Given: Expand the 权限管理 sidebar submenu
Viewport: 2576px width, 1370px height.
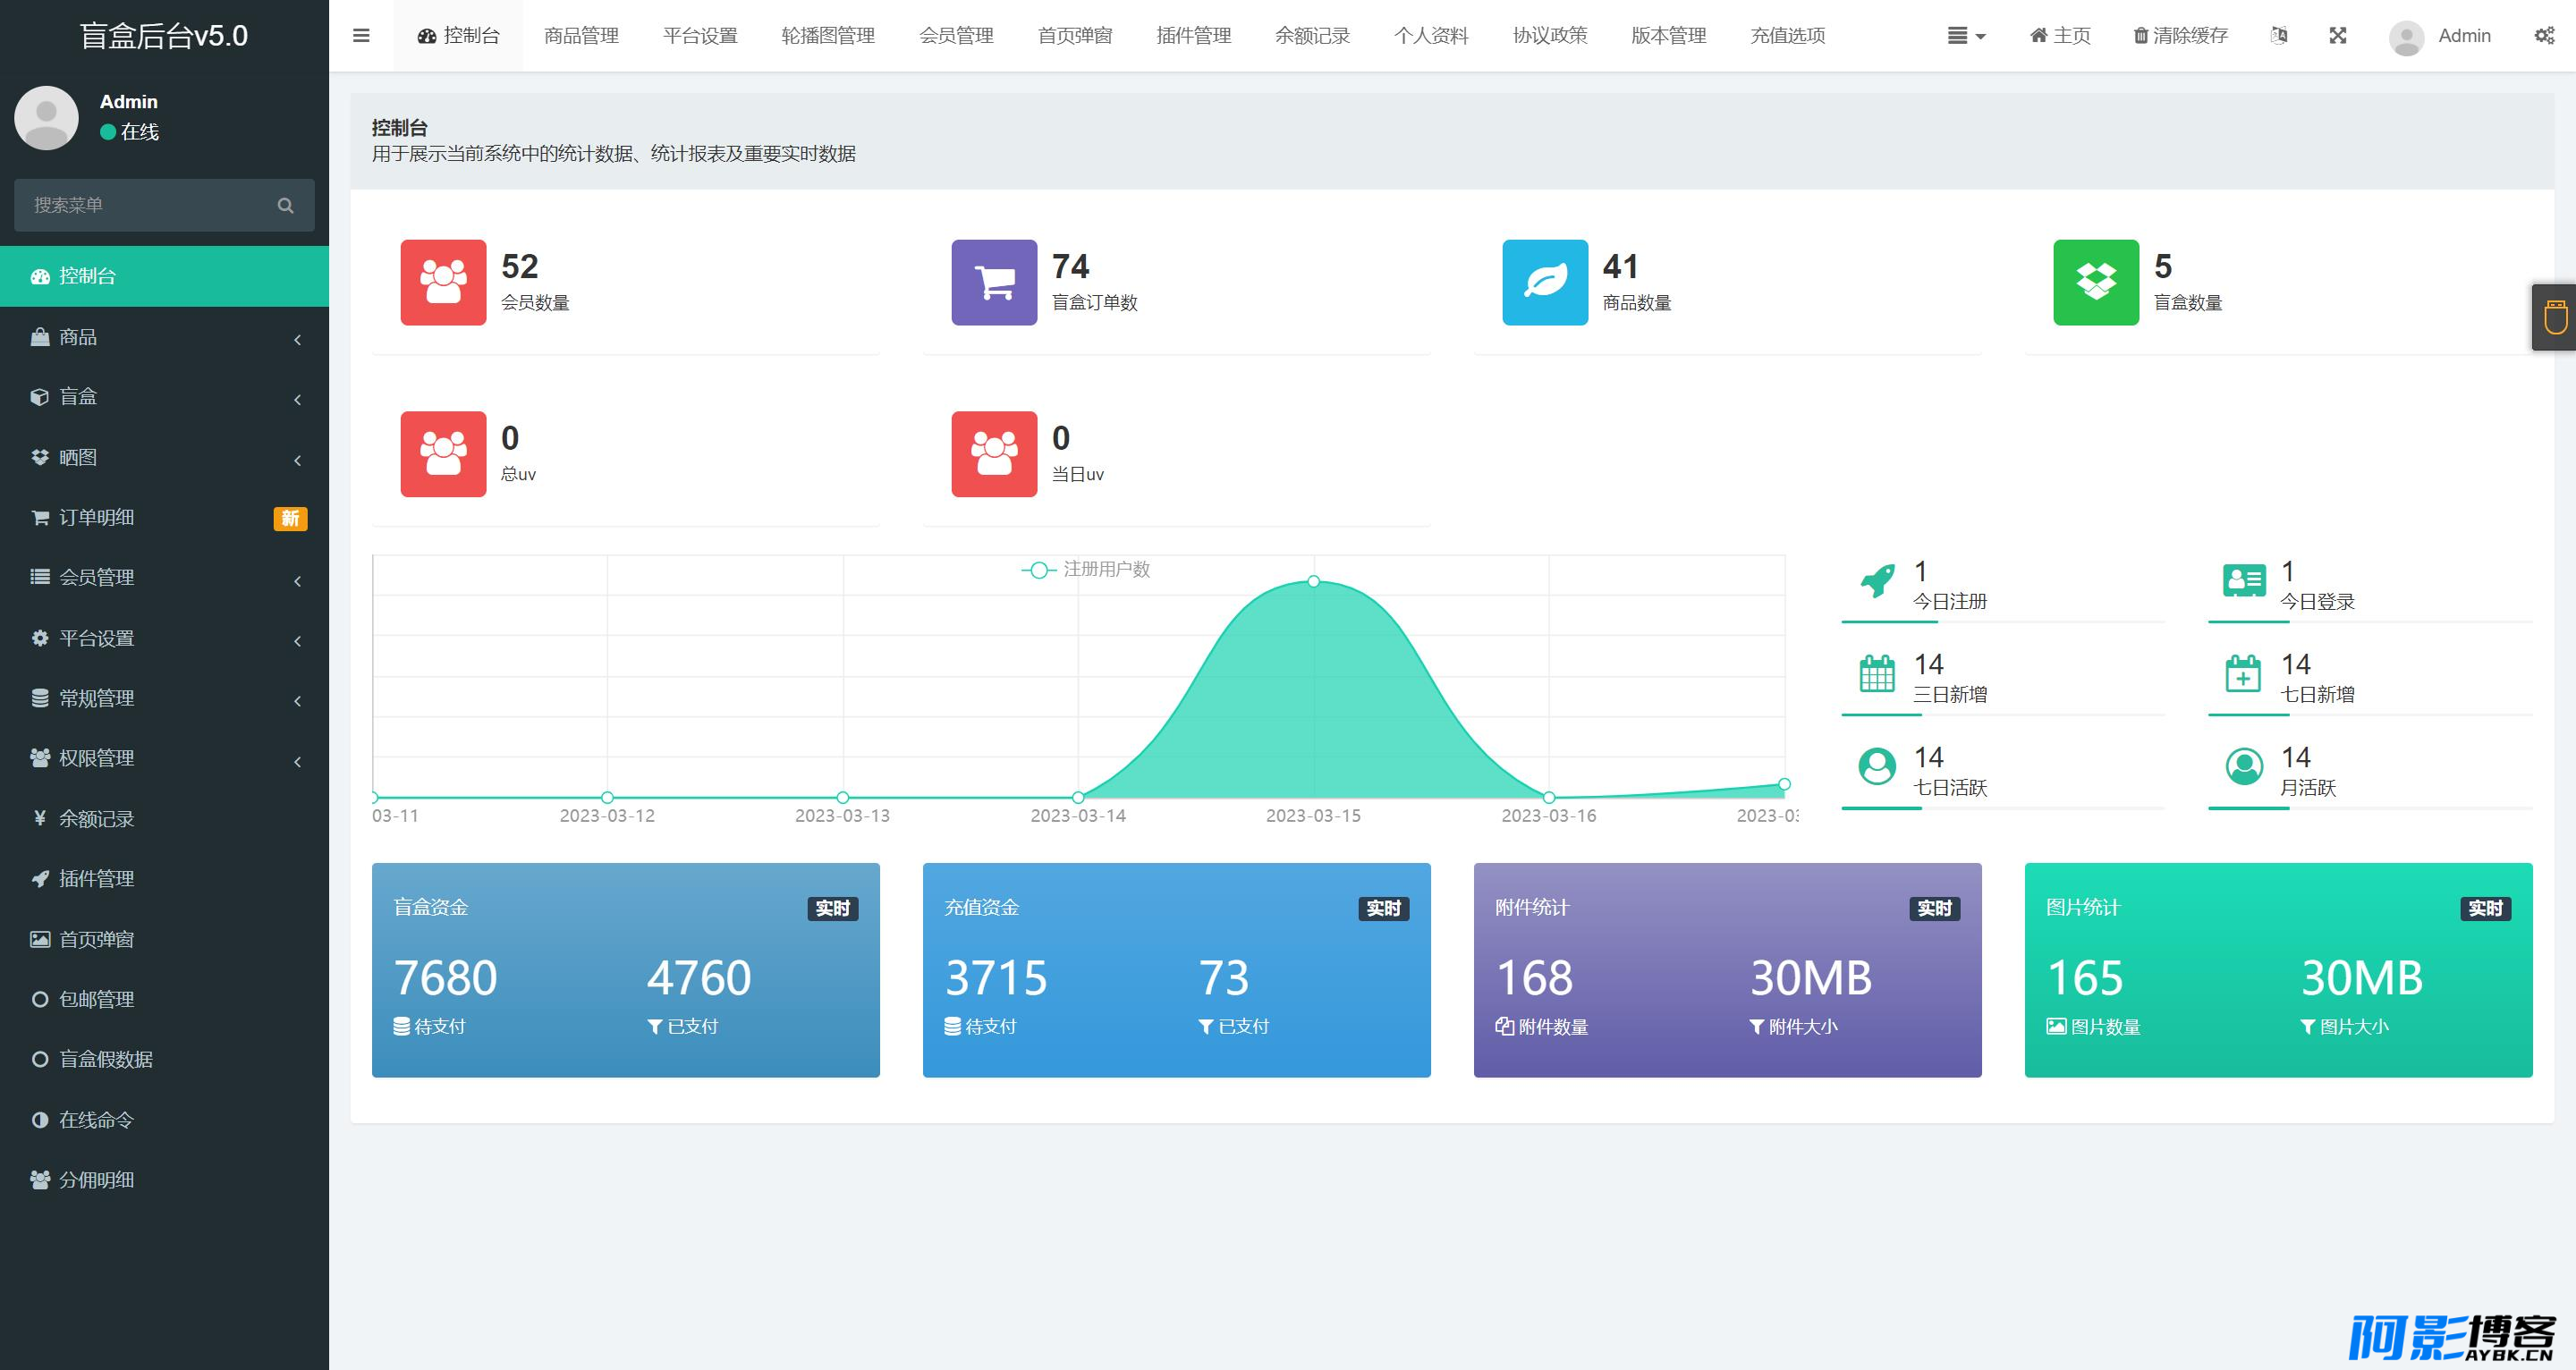Looking at the screenshot, I should pos(164,758).
